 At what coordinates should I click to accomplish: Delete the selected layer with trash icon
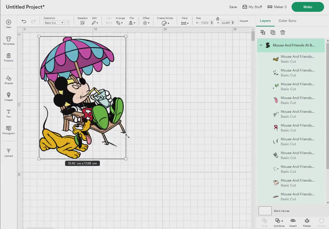(283, 32)
